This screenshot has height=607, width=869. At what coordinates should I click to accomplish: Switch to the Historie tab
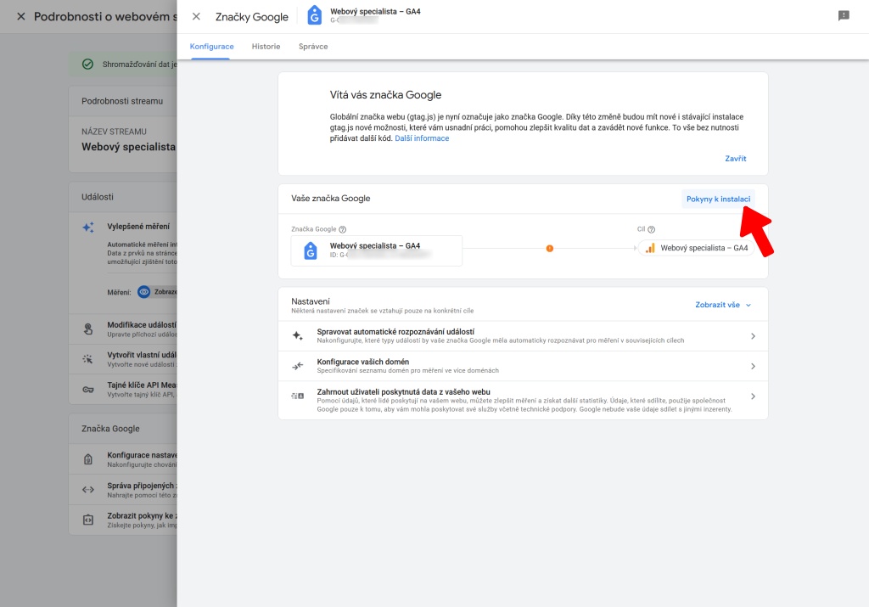(266, 47)
